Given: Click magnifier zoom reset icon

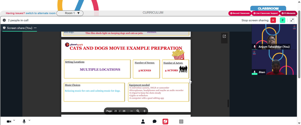Looking at the screenshot, I should click(x=138, y=111).
